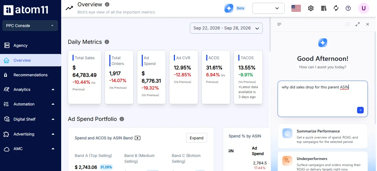Open settings gear icon
This screenshot has height=171, width=377.
(311, 8)
